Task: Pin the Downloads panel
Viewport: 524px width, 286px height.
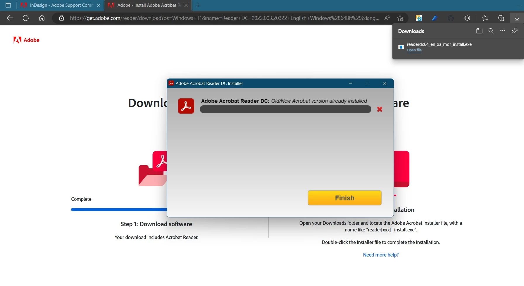Action: click(515, 31)
